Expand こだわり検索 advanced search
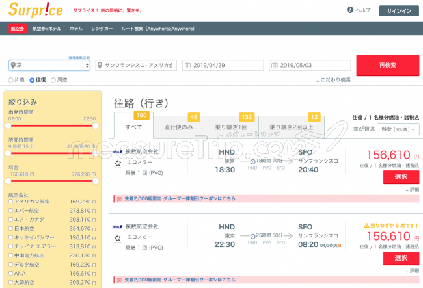This screenshot has width=423, height=288. (x=333, y=80)
